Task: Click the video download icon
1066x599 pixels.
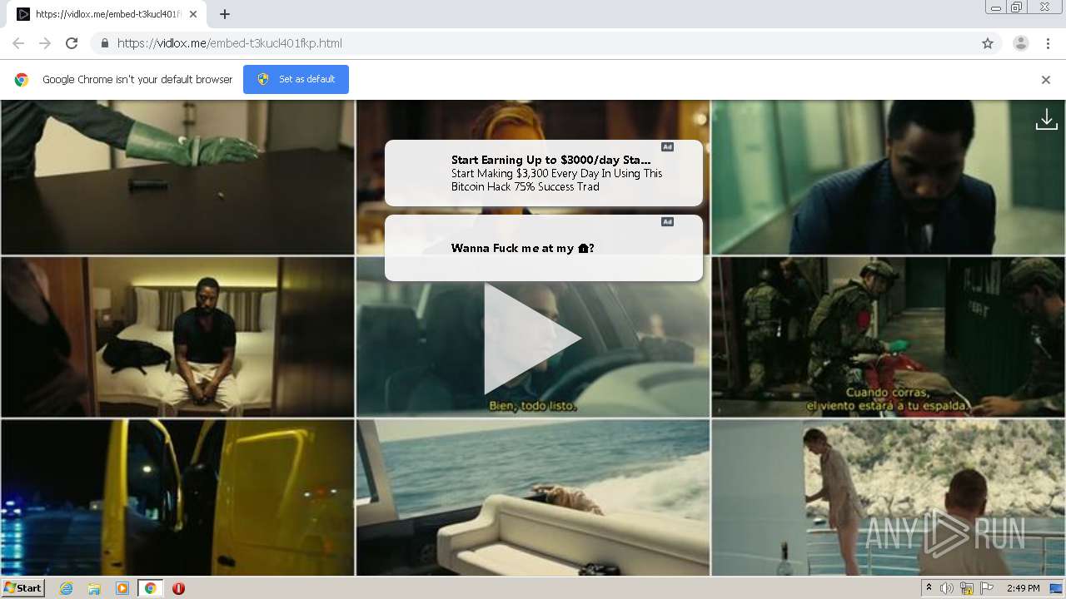Action: tap(1046, 121)
